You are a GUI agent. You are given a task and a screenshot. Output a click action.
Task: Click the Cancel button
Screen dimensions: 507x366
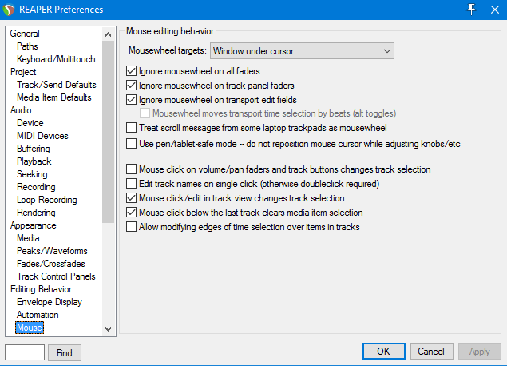click(431, 352)
